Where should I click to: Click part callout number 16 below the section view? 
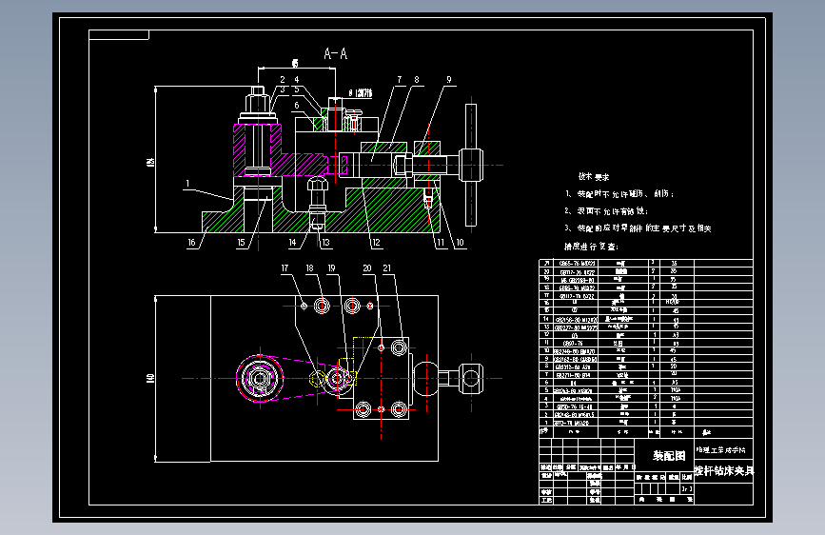point(191,242)
